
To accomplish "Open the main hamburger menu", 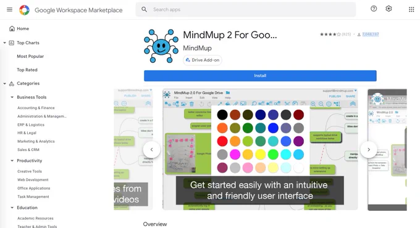I will pos(10,10).
